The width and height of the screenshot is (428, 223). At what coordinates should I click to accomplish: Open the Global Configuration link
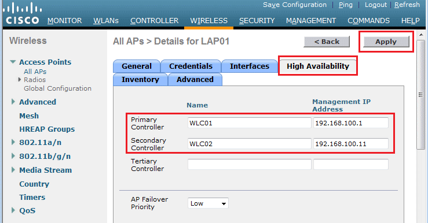pos(57,88)
